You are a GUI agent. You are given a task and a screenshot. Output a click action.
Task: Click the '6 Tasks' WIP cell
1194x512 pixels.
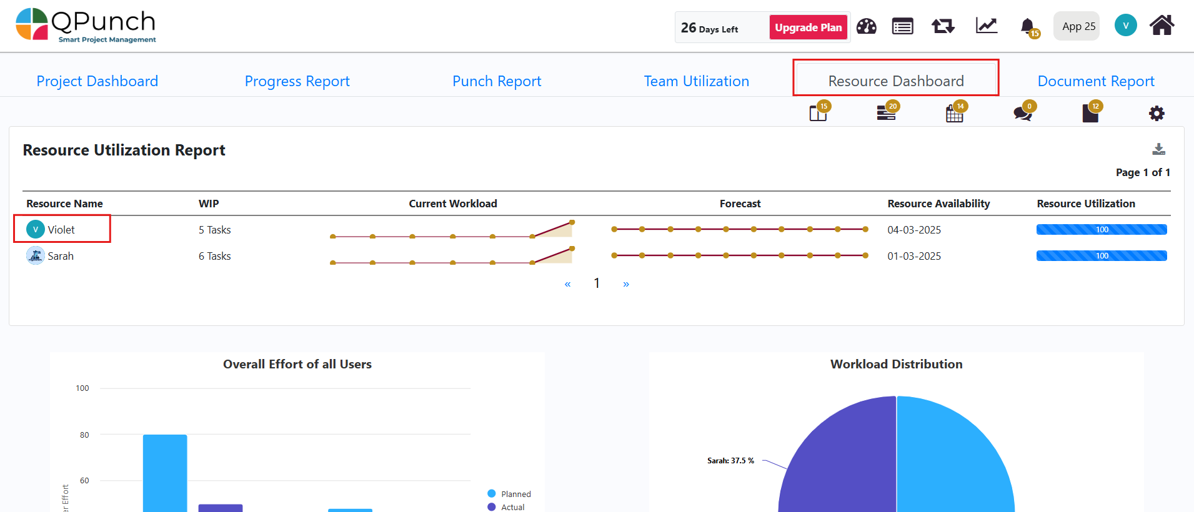click(x=215, y=256)
